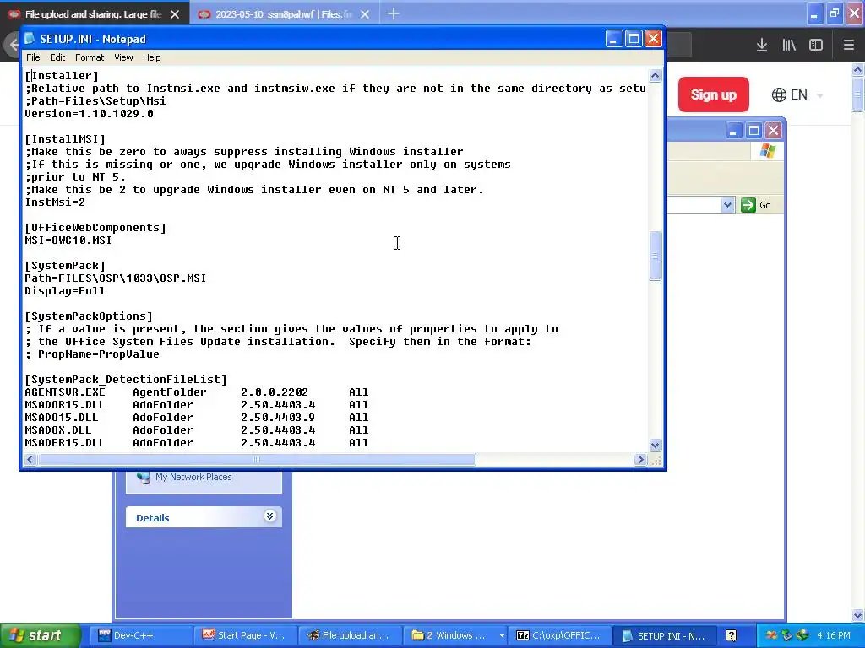Open the Edit menu in Notepad
This screenshot has height=648, width=865.
click(57, 57)
